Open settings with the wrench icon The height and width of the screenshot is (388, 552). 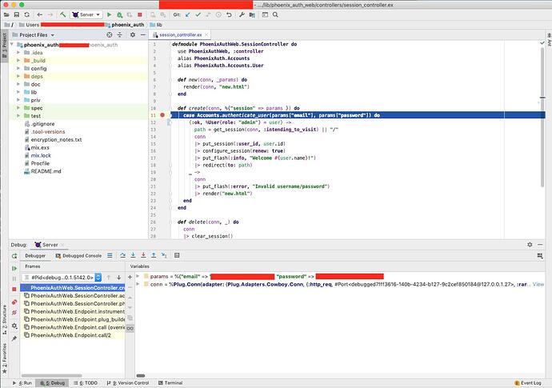click(x=242, y=14)
